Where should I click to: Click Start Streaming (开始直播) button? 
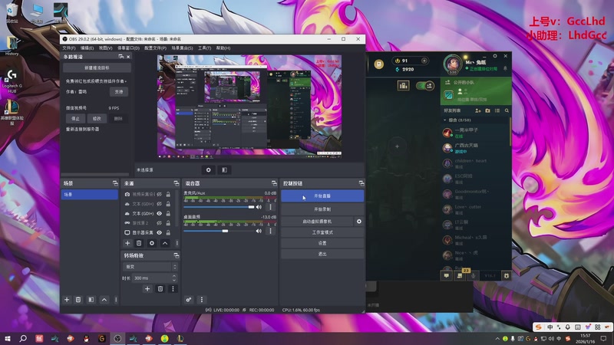(322, 196)
